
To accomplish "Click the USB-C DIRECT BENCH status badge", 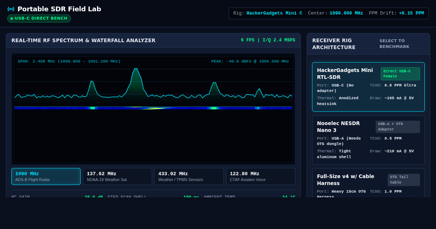I will click(x=39, y=19).
